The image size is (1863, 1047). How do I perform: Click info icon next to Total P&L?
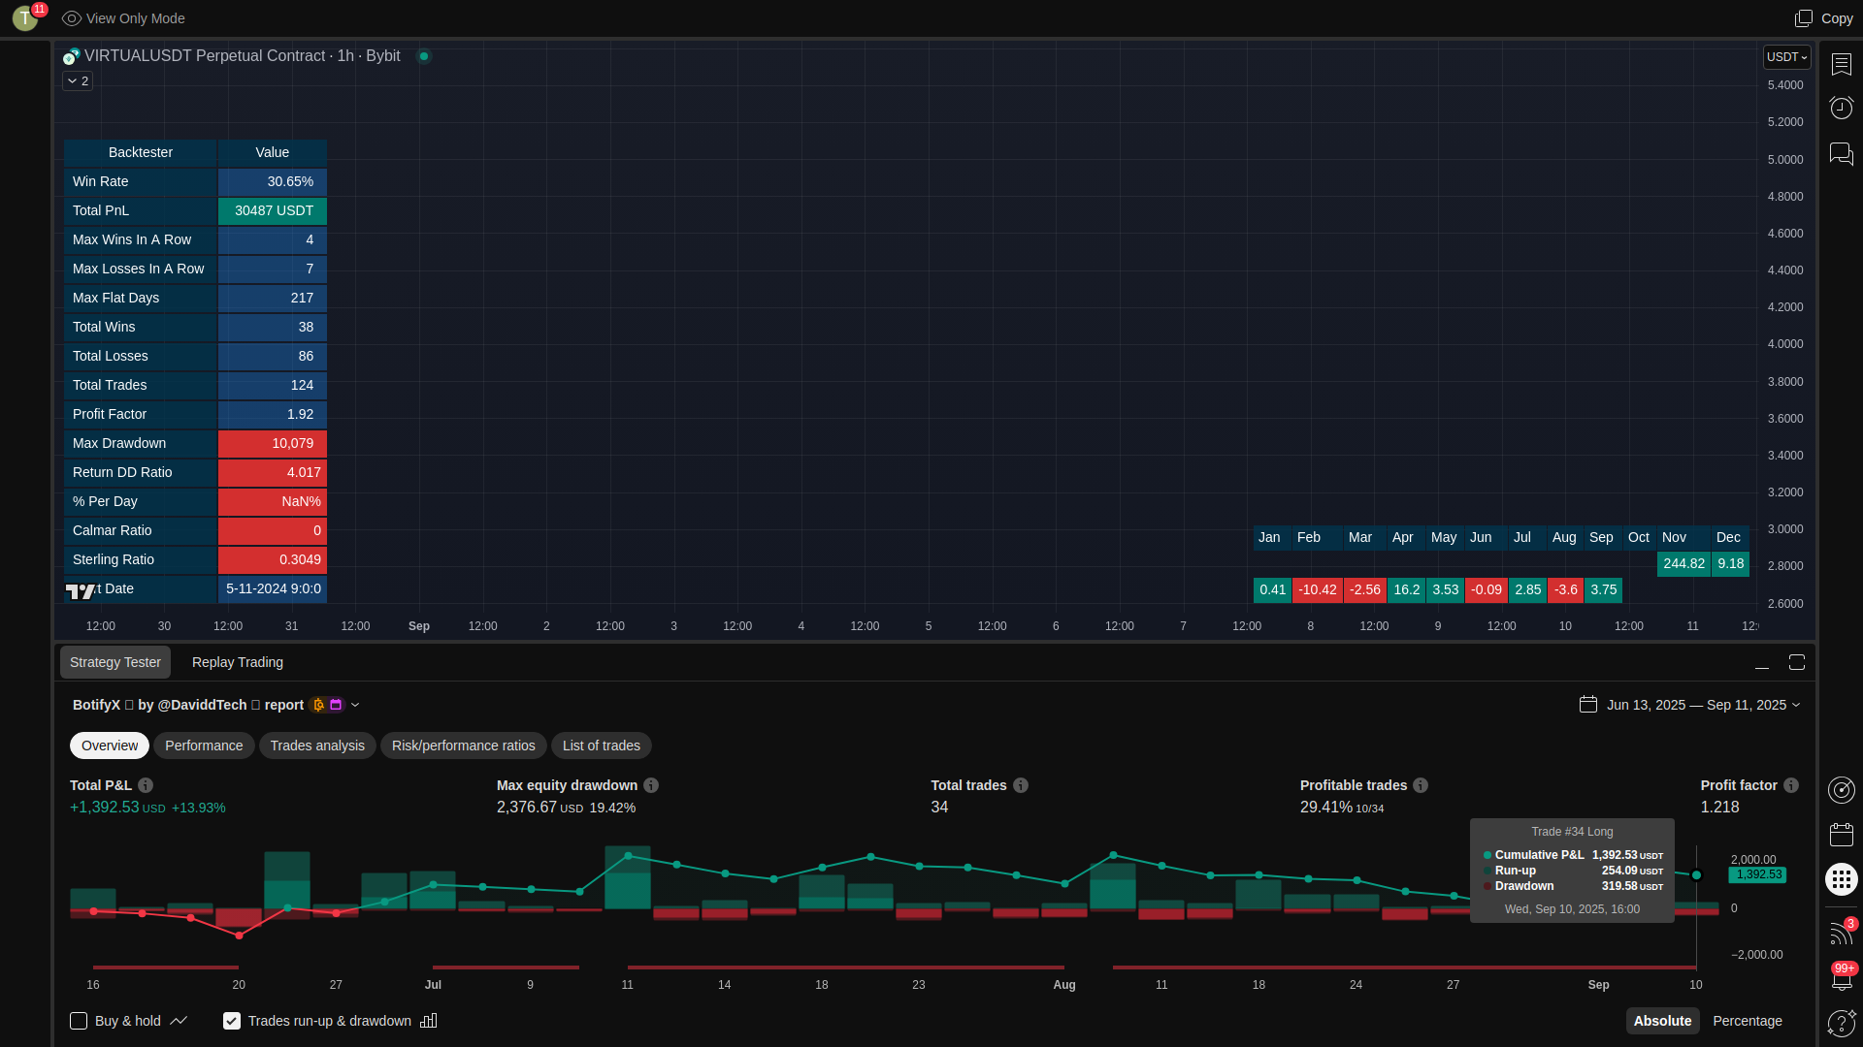(x=146, y=785)
